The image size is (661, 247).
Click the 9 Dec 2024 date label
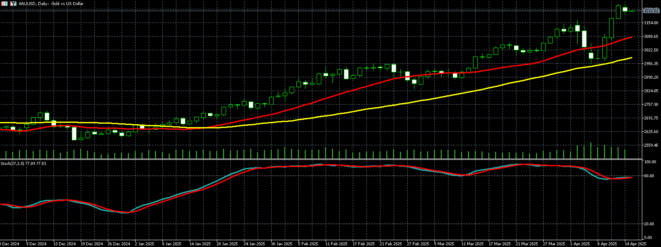(x=36, y=244)
